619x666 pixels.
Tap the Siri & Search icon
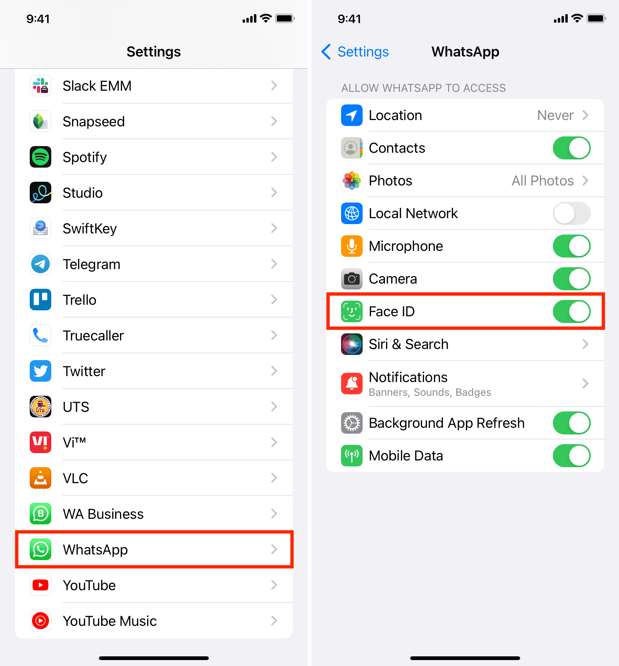click(x=352, y=344)
